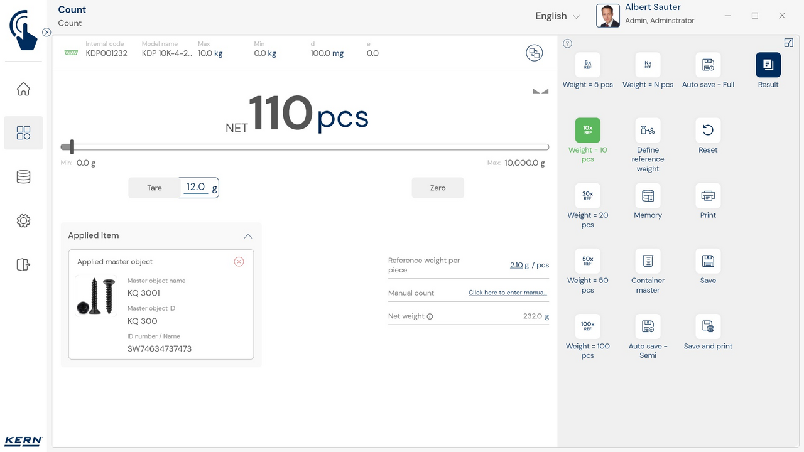The width and height of the screenshot is (804, 452).
Task: Enable Auto save - Semi mode
Action: click(x=648, y=326)
